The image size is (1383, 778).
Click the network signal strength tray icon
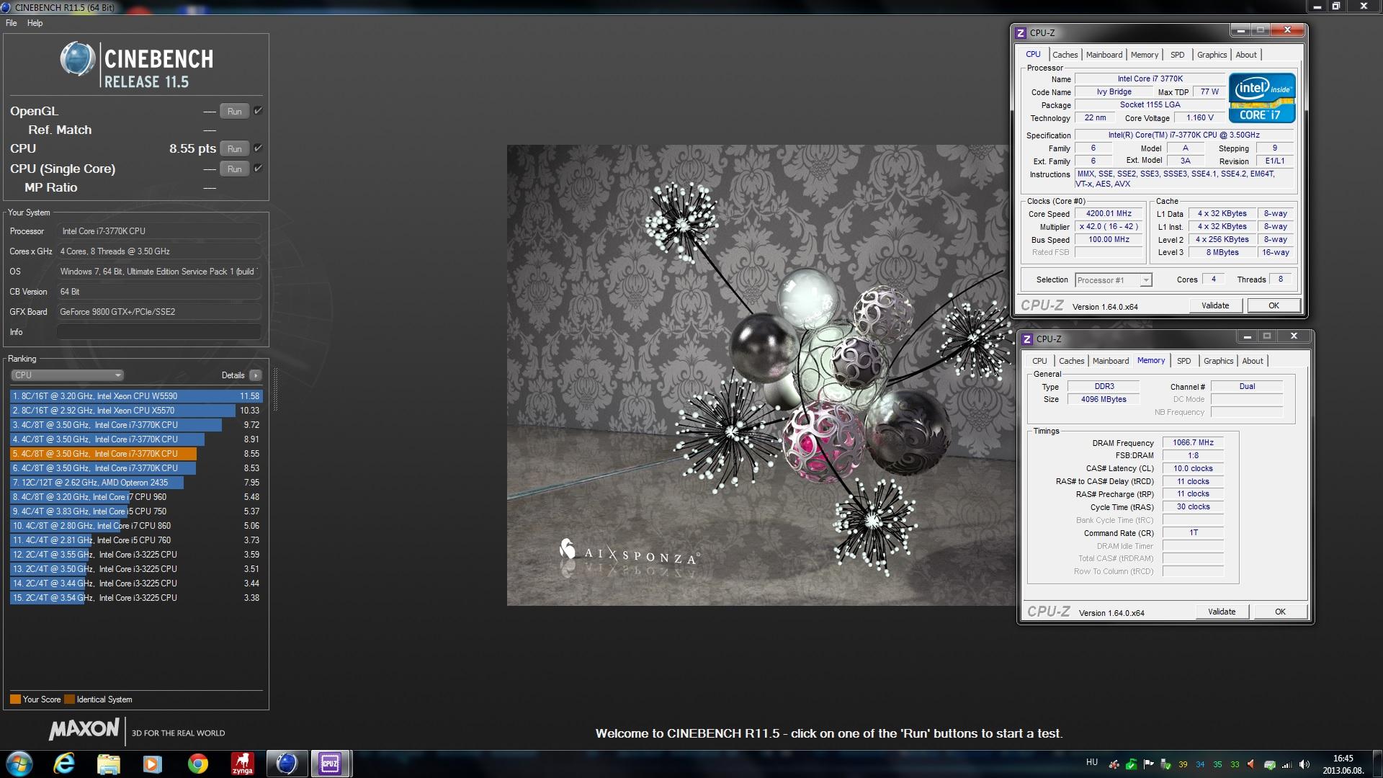tap(1286, 764)
